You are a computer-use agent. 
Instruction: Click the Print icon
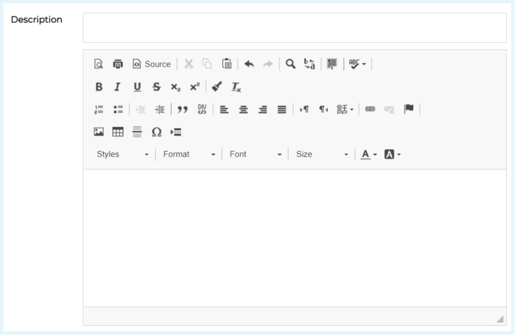118,64
